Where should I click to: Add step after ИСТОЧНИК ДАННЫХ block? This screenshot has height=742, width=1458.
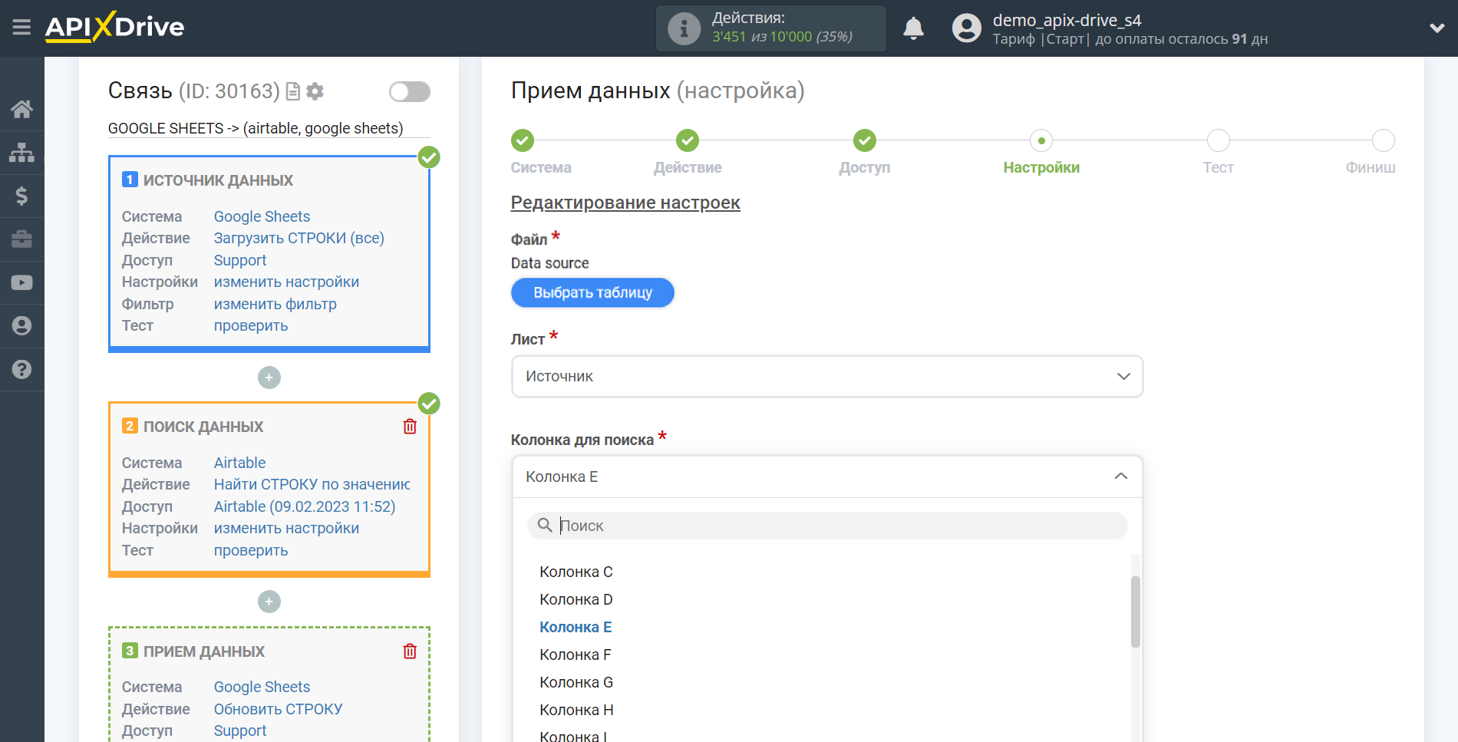(x=269, y=378)
